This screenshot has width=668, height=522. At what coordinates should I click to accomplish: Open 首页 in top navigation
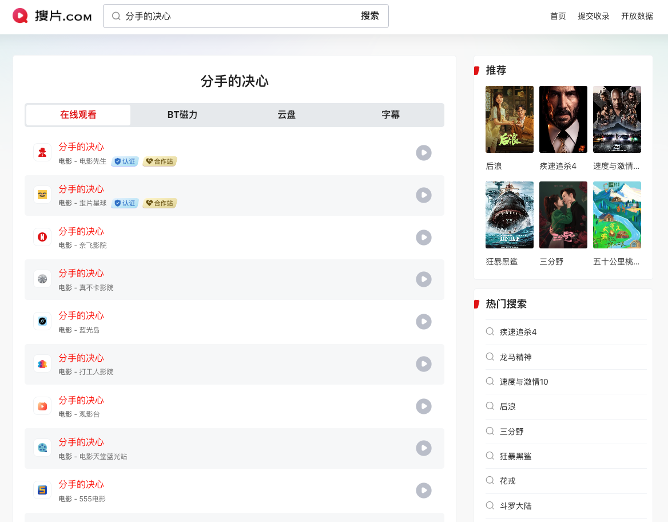tap(558, 16)
